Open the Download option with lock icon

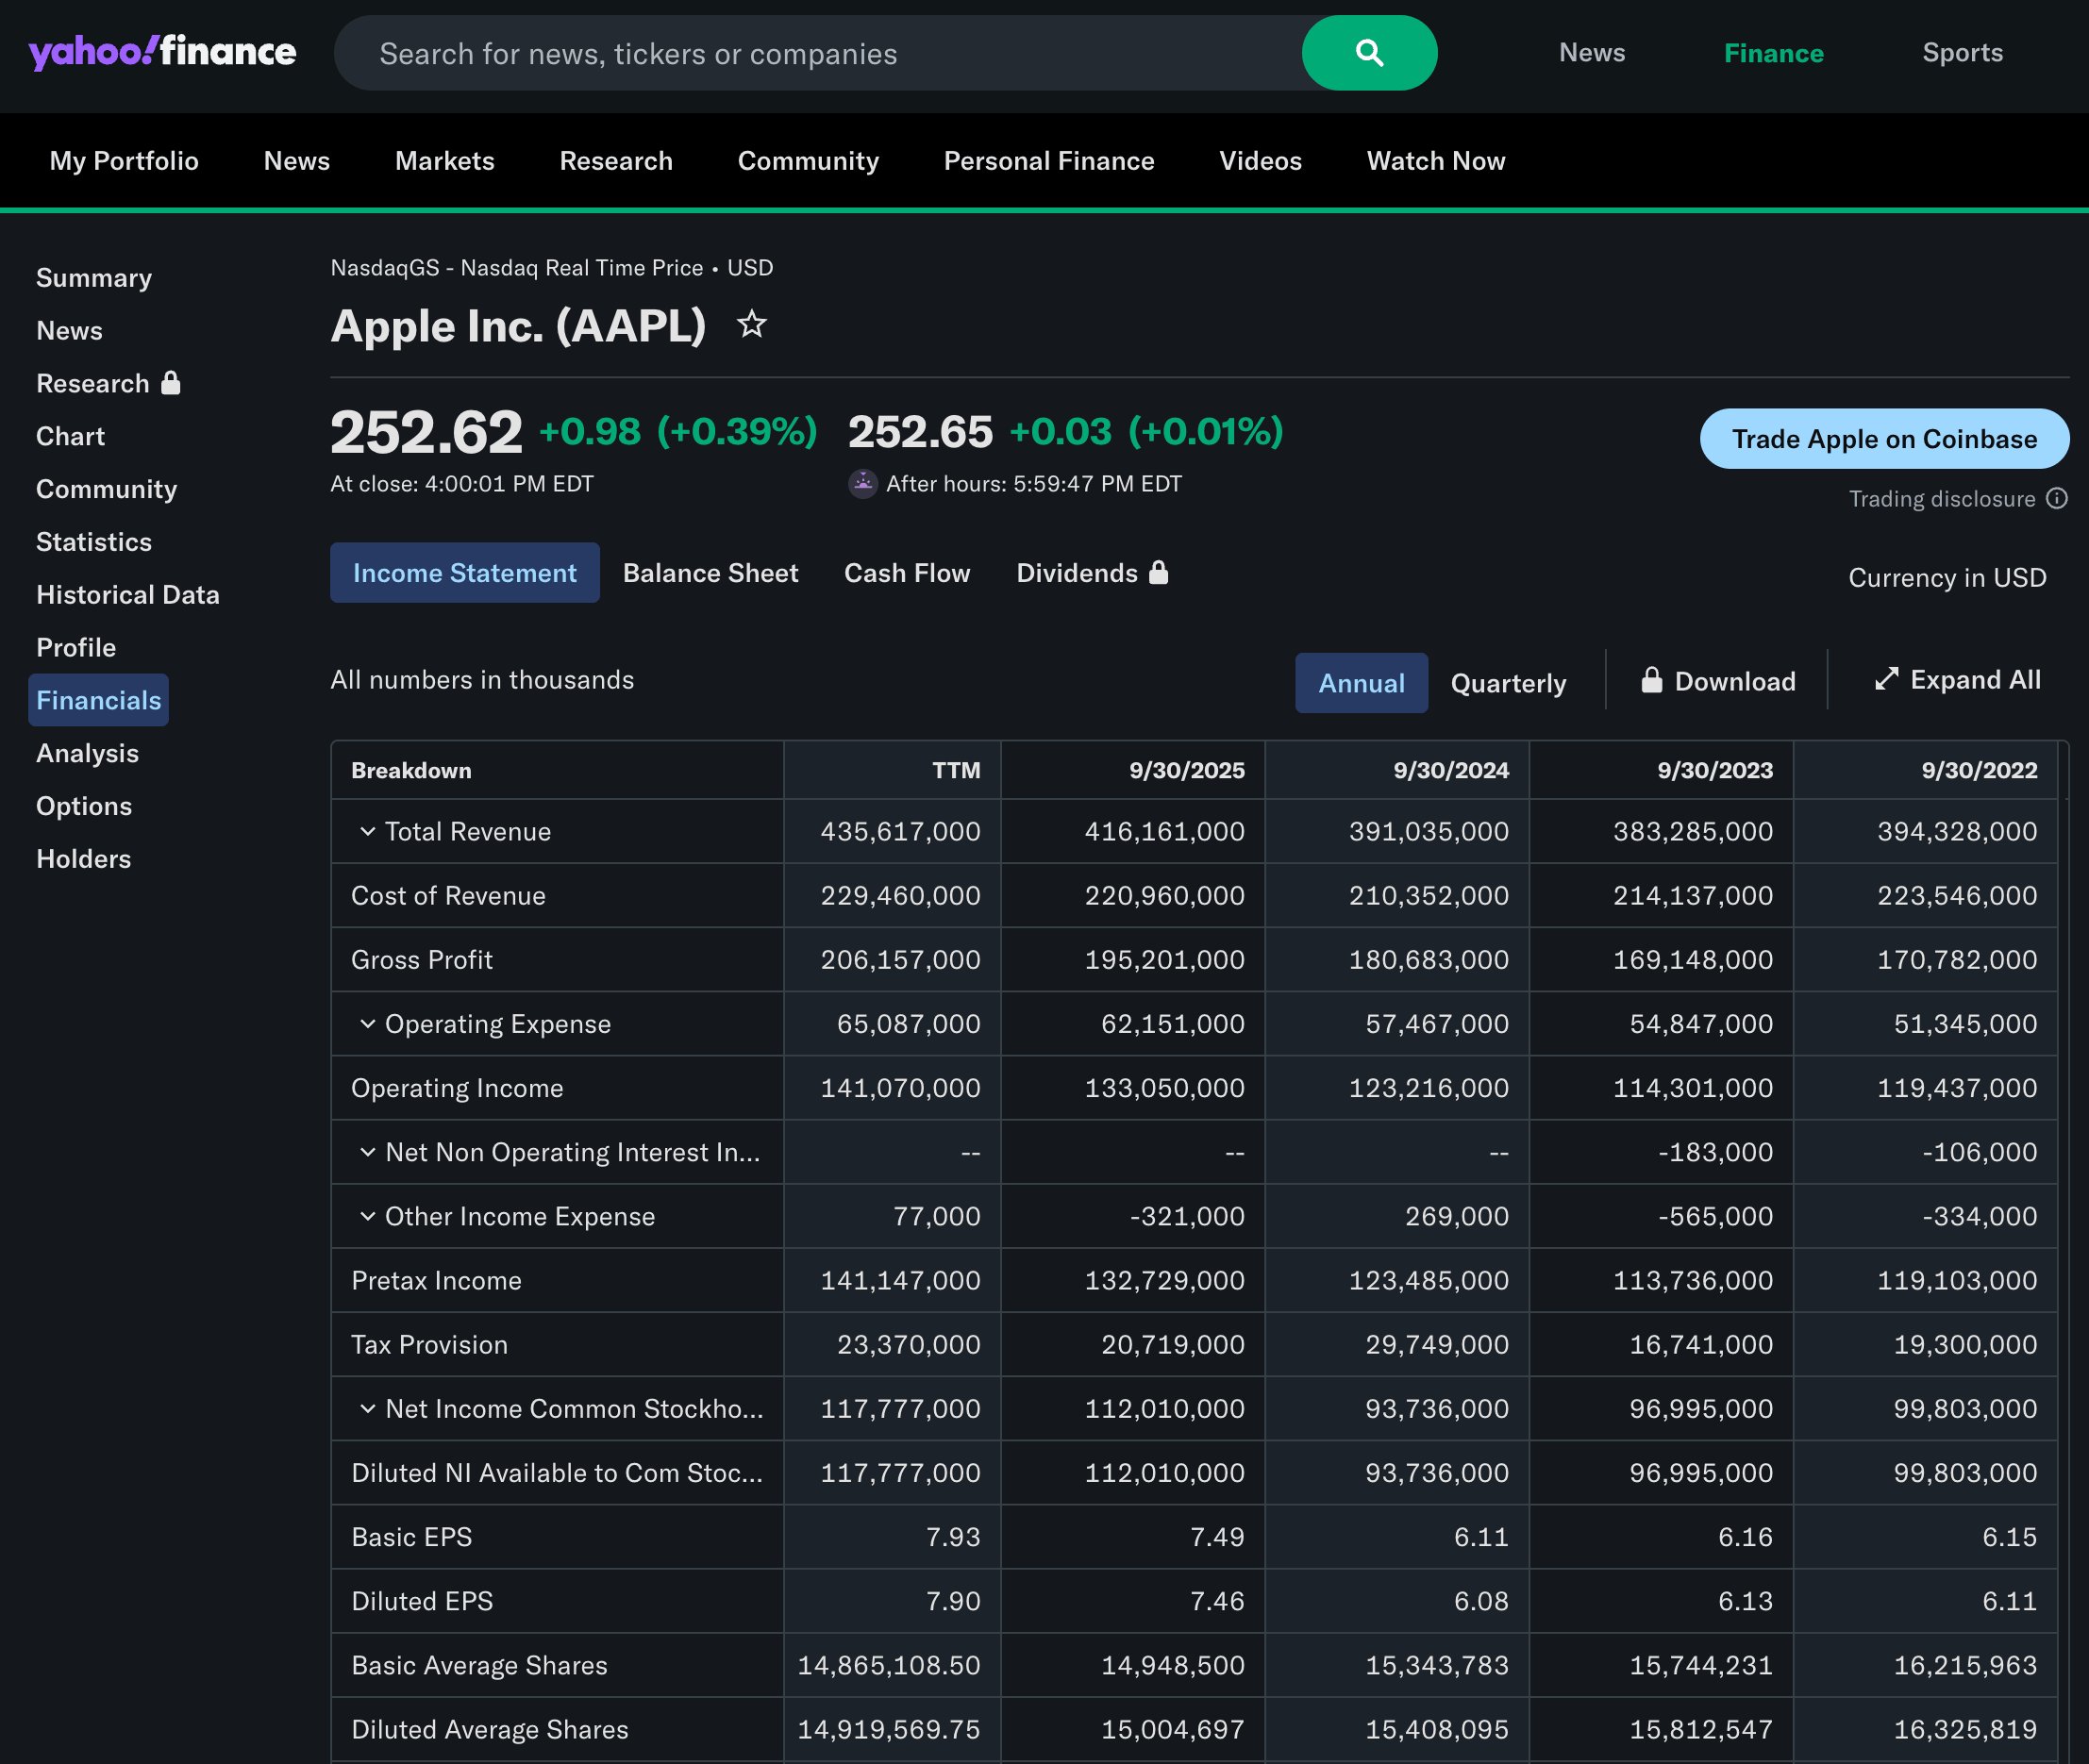1716,681
